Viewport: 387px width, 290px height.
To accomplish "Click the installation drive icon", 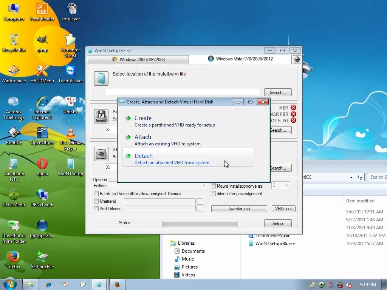I will pos(101,154).
